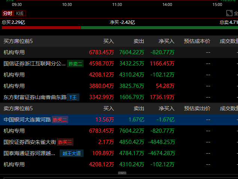The height and width of the screenshot is (179, 238).
Task: Click net buy value 1166.45万
Action: (162, 64)
